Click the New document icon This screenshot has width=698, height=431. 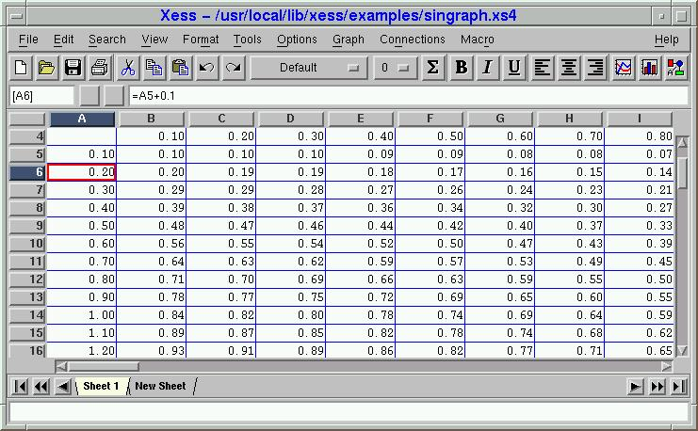coord(21,68)
